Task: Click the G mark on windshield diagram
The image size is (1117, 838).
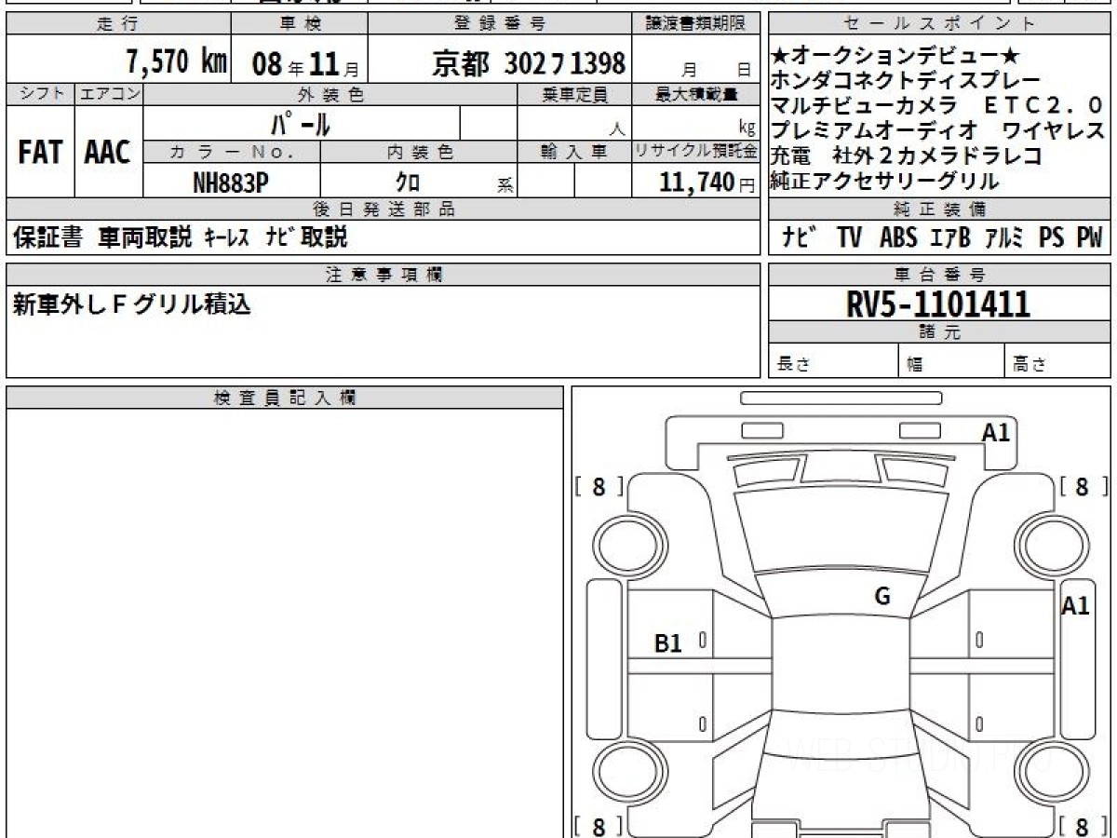Action: tap(882, 596)
